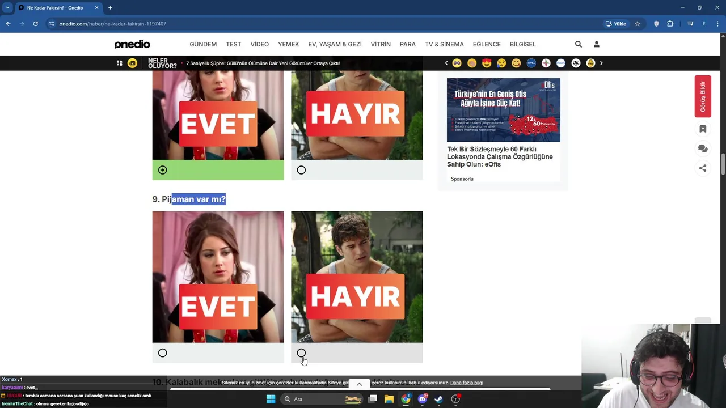Image resolution: width=726 pixels, height=408 pixels.
Task: Click the eOfis ad banner image
Action: [504, 110]
